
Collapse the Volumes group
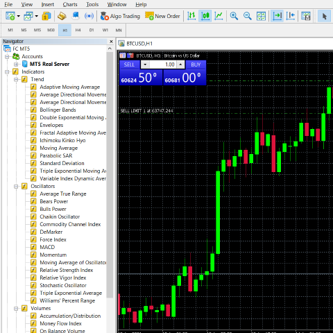16,308
